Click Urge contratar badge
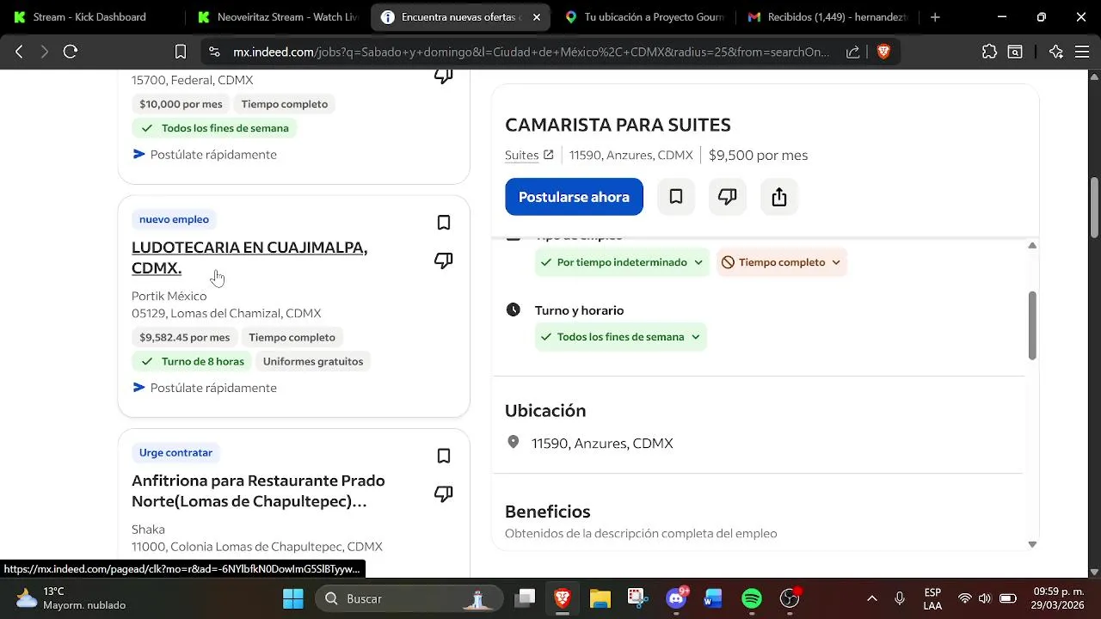 tap(175, 452)
